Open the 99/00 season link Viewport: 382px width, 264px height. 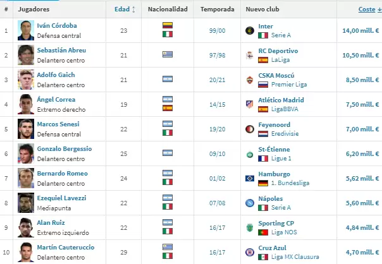coord(216,30)
